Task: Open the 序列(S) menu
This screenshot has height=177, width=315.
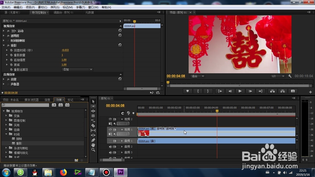Action: point(55,7)
